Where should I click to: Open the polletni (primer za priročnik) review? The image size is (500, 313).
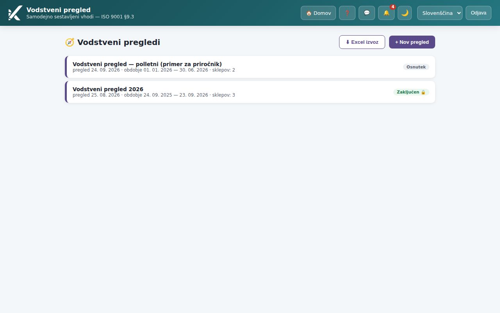(250, 67)
